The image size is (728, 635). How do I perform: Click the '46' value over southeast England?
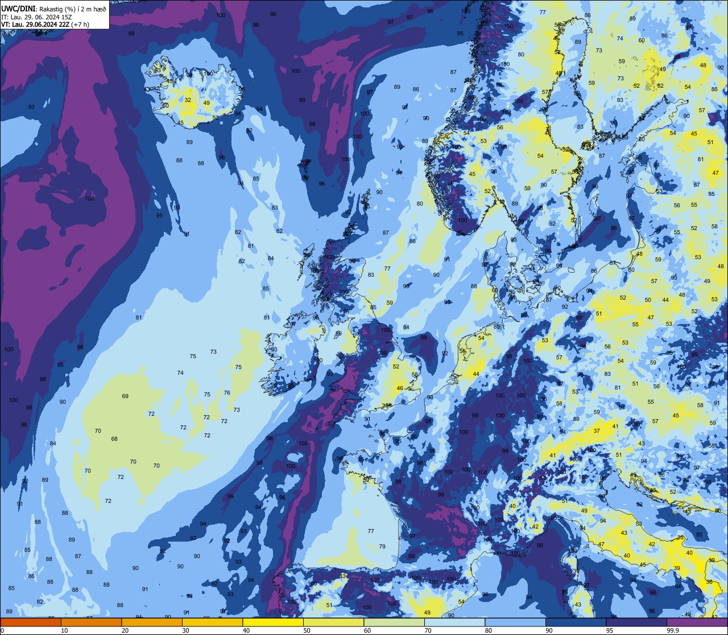(x=400, y=388)
